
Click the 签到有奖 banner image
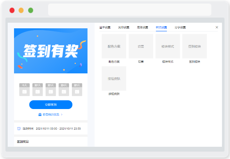tap(51, 51)
